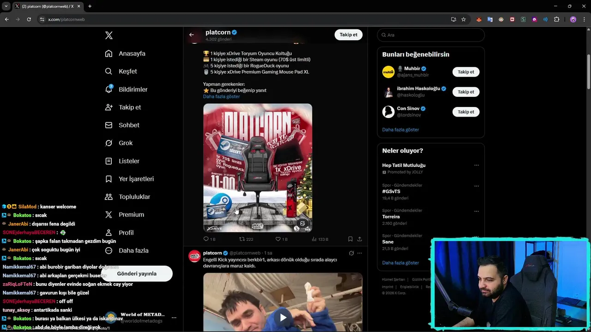Expand Daha fazla menu in sidebar
Screen dimensions: 591x332
tap(127, 250)
